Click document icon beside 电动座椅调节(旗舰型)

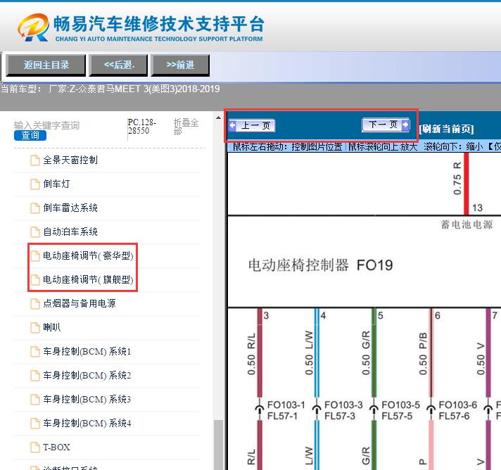click(x=34, y=280)
